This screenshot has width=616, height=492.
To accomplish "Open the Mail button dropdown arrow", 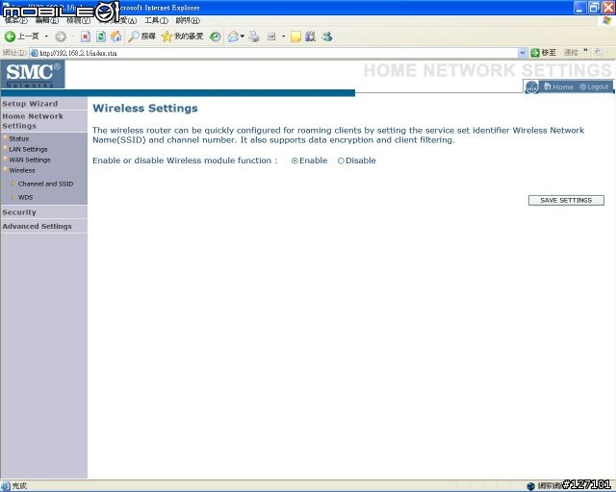I will [242, 37].
